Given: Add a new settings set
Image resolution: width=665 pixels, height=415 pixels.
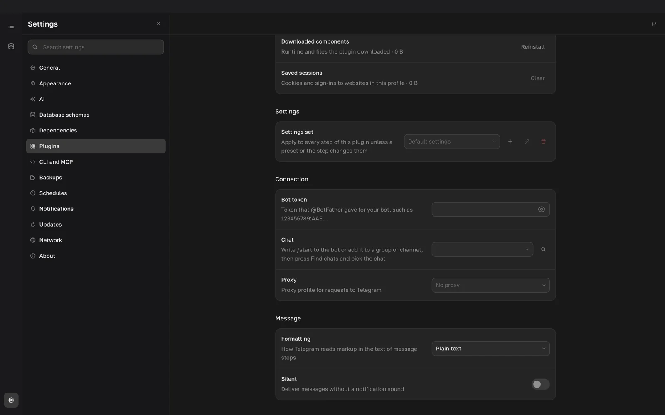Looking at the screenshot, I should [510, 142].
